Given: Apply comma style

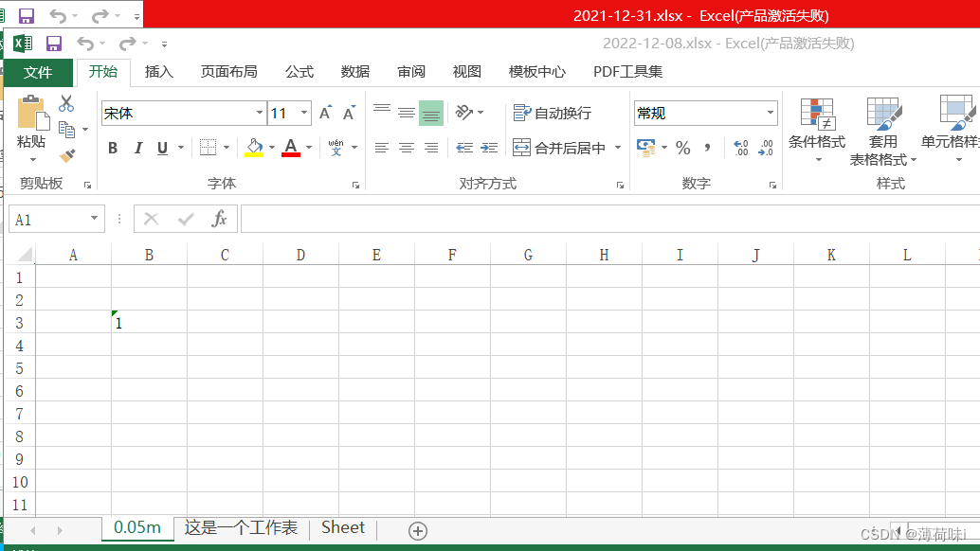Looking at the screenshot, I should pyautogui.click(x=707, y=148).
